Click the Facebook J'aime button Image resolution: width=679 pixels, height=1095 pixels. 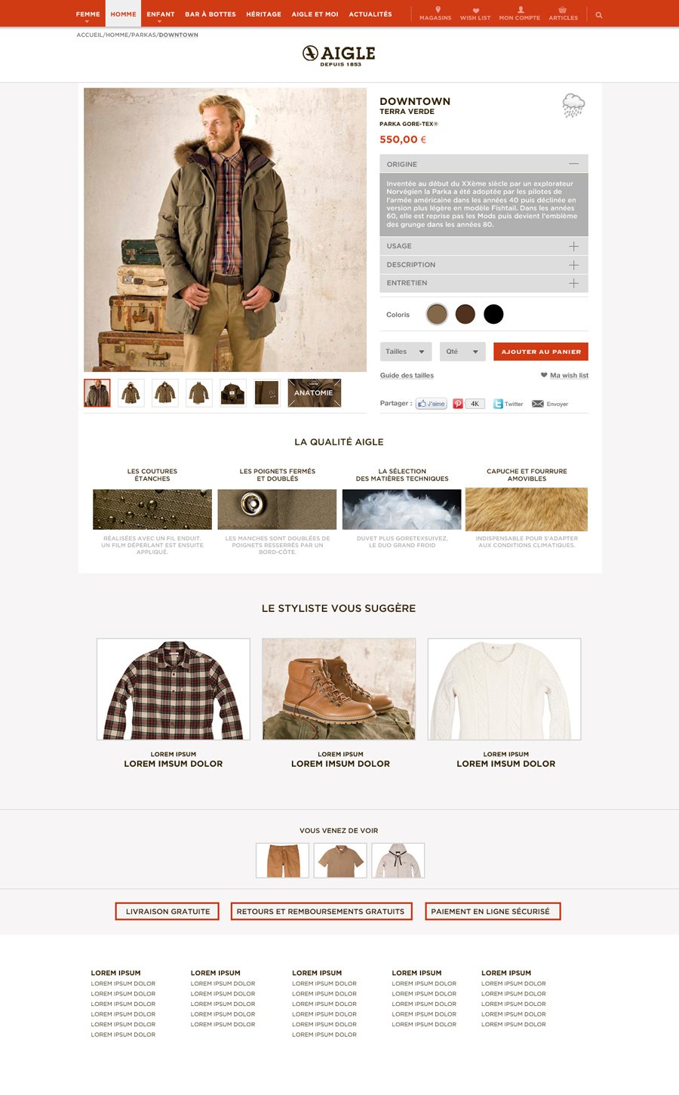click(x=432, y=404)
